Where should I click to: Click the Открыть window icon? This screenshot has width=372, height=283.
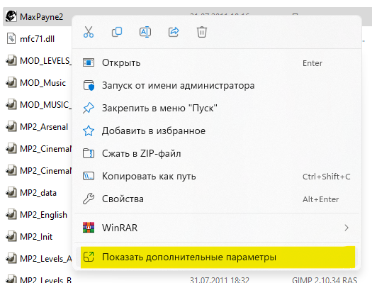[89, 62]
